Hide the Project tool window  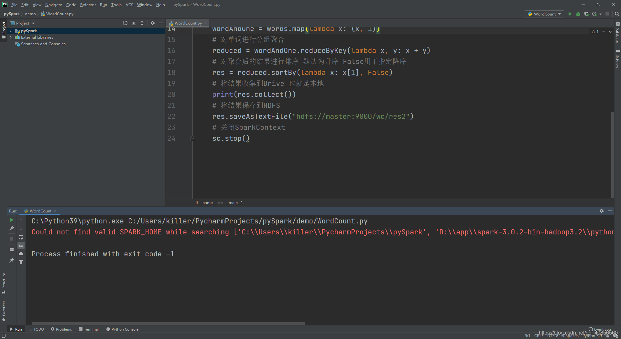point(161,23)
